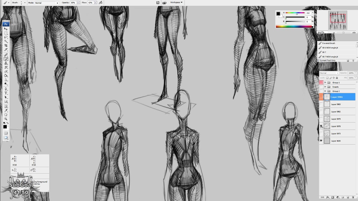Select the Clone Stamp tool

point(6,63)
